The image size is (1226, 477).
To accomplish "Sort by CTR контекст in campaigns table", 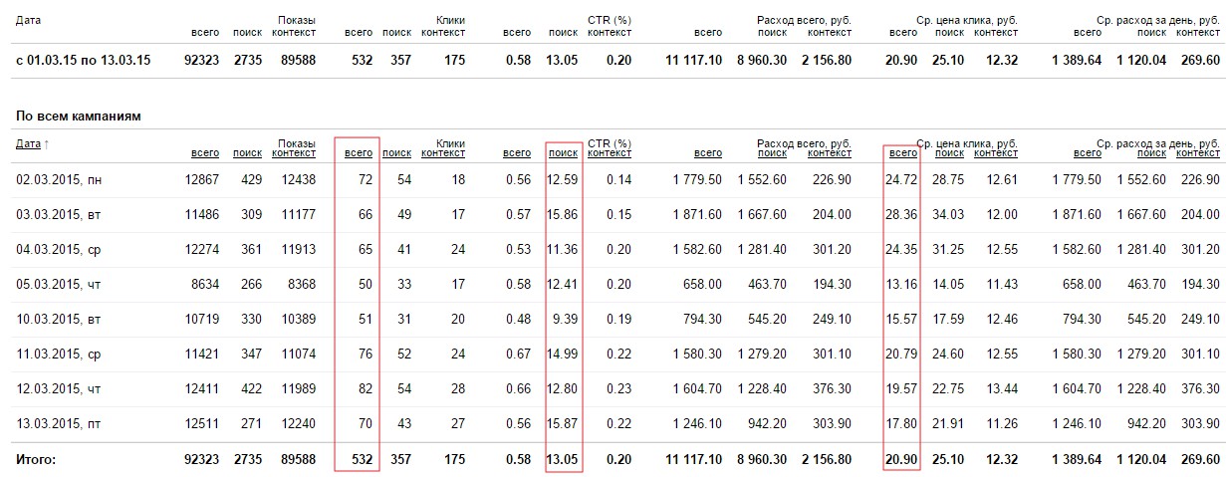I will (609, 153).
